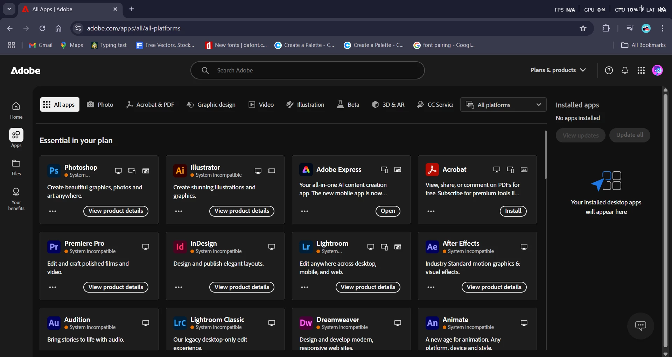Click the View updates button

(x=581, y=135)
